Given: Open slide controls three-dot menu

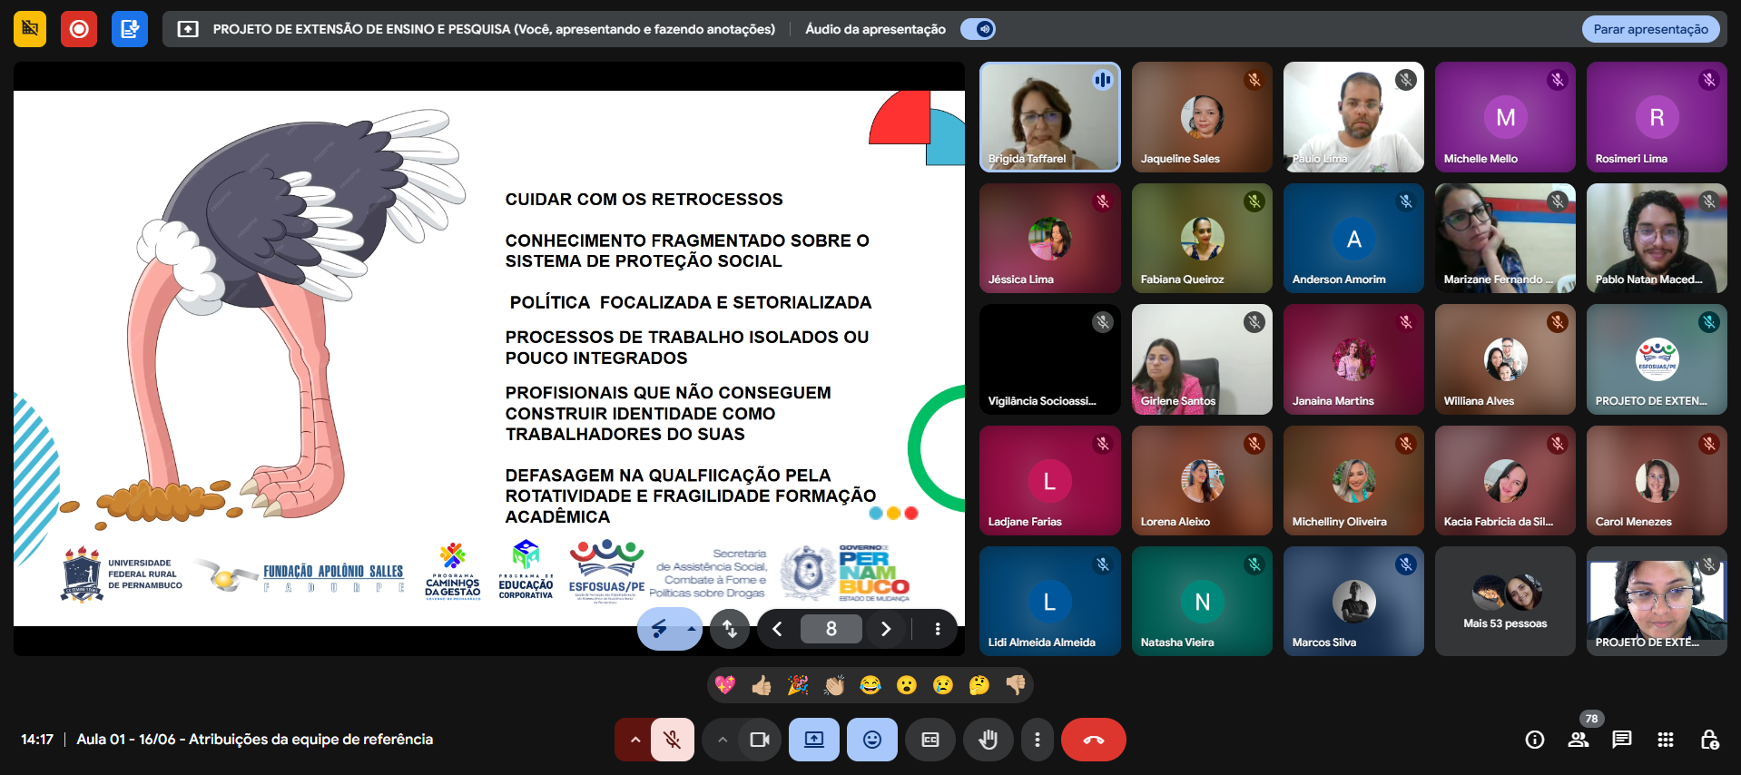Looking at the screenshot, I should (x=938, y=629).
